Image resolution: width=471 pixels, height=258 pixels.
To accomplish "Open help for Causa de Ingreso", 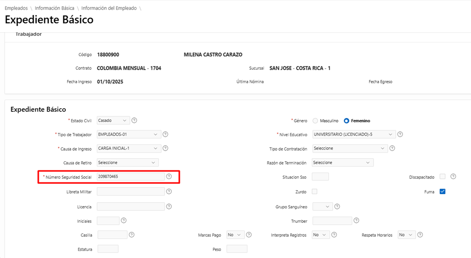I will coord(166,148).
